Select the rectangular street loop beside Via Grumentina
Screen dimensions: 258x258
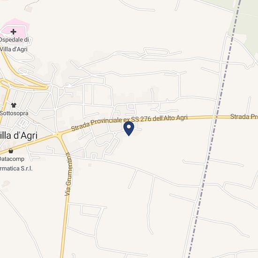(x=91, y=211)
